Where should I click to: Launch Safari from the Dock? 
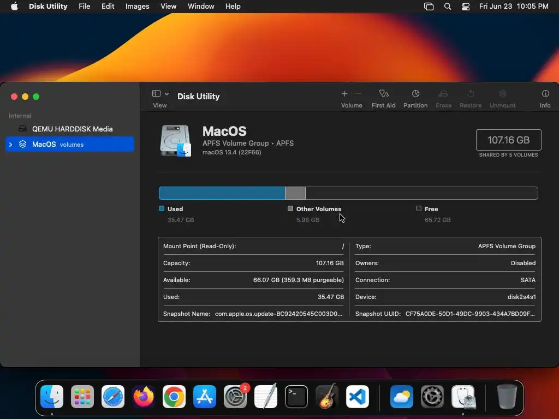[113, 397]
